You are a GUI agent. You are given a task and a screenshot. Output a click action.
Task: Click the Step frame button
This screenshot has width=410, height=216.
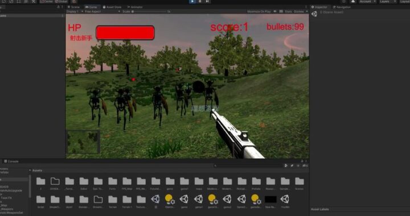coord(207,1)
